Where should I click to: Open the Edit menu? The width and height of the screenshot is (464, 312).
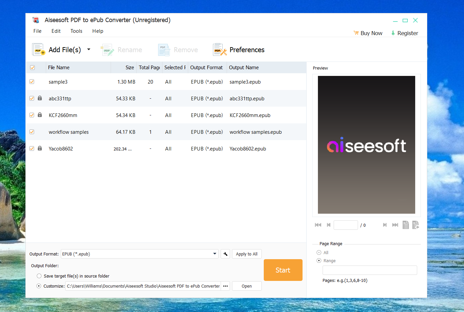(x=56, y=31)
